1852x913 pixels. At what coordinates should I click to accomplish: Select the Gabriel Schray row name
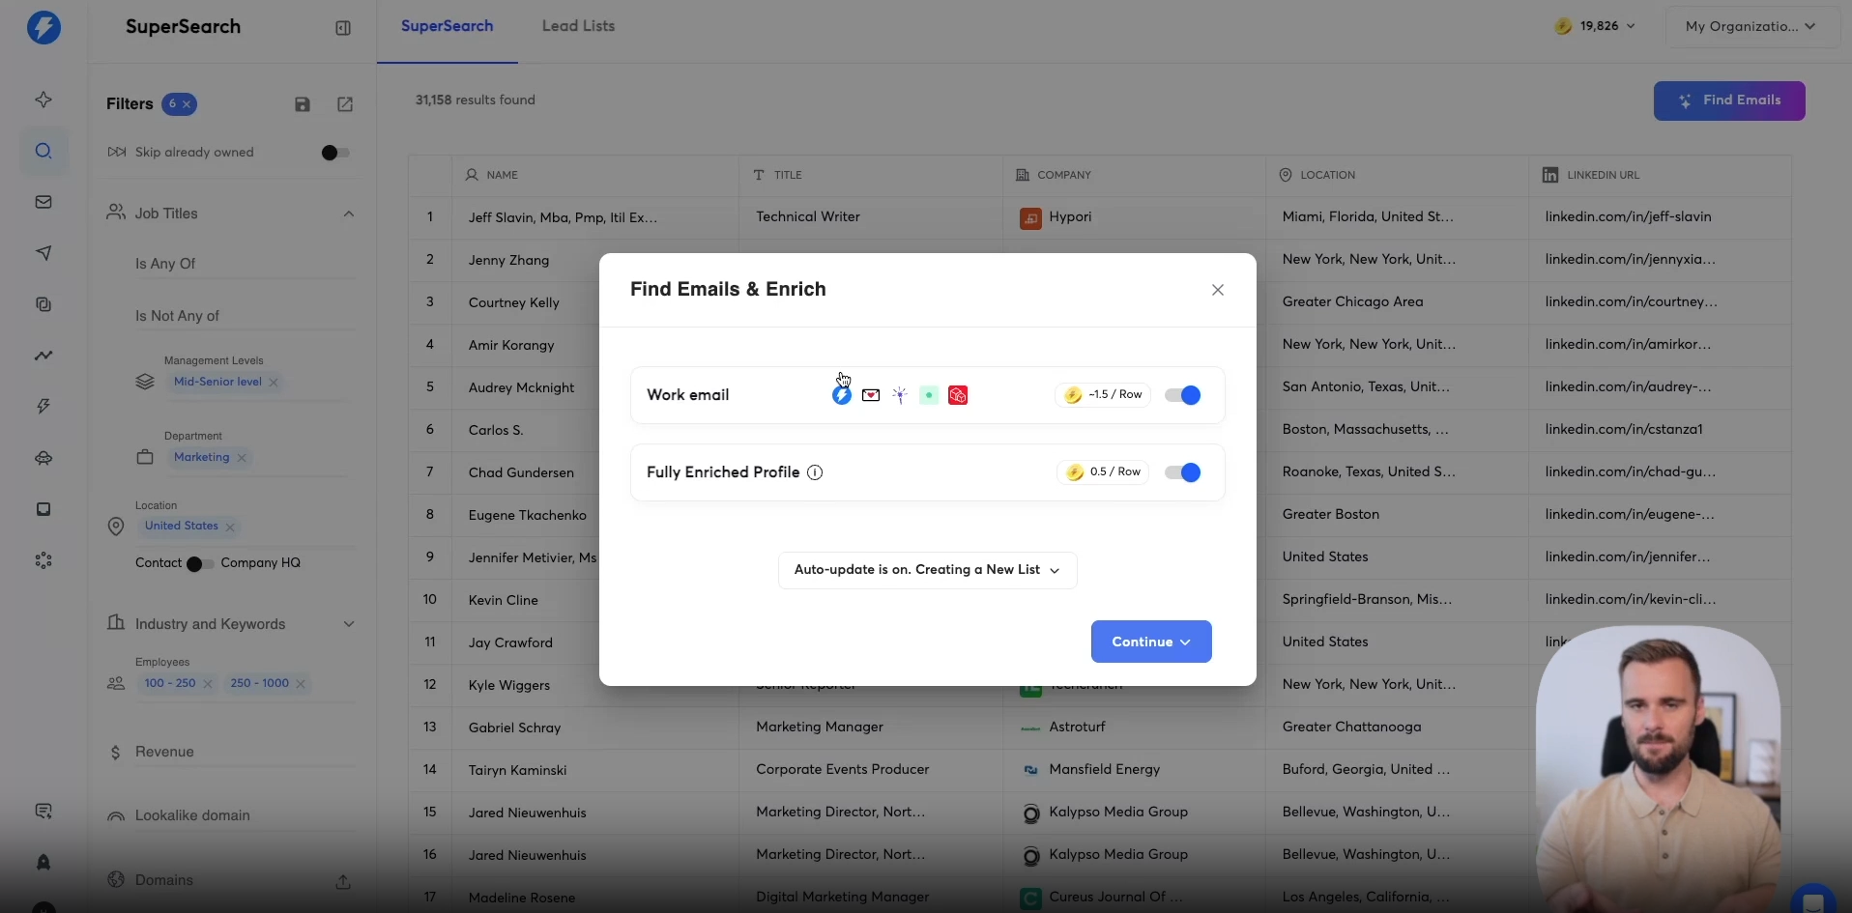point(514,728)
